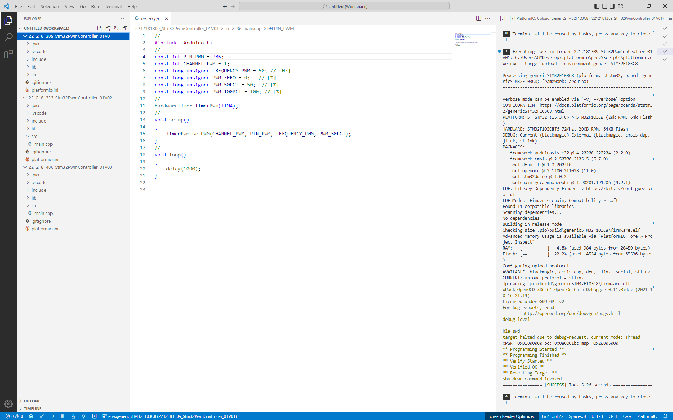The width and height of the screenshot is (673, 420).
Task: Open the Extensions view in the activity bar
Action: [8, 54]
